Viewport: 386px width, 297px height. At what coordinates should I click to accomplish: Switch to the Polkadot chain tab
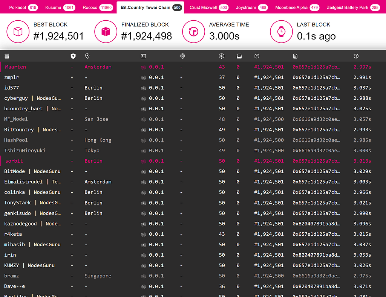pos(23,8)
